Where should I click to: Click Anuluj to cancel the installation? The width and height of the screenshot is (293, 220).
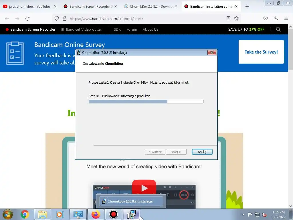(x=202, y=152)
